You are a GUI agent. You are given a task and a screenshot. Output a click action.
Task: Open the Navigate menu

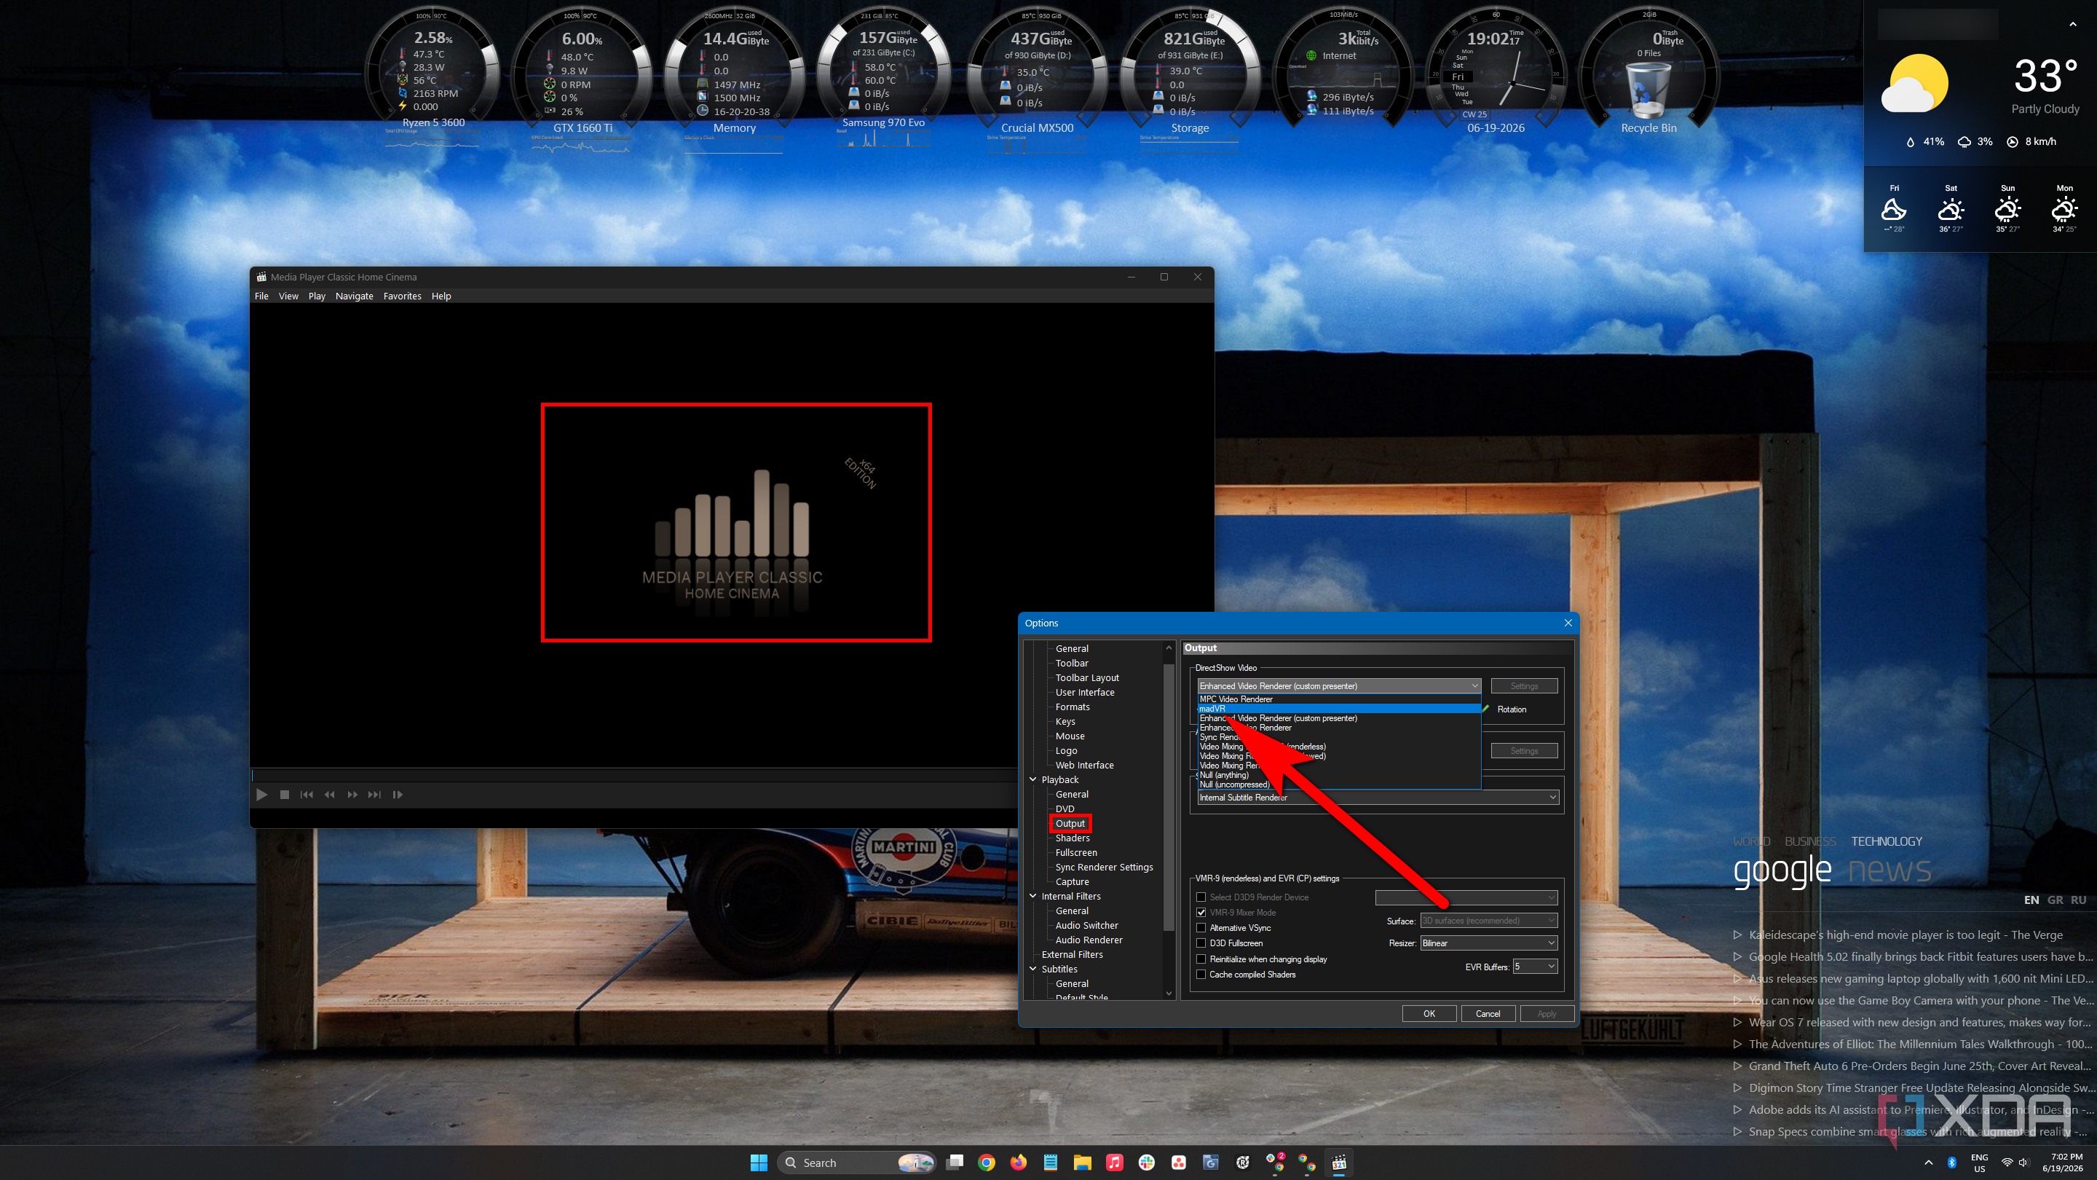pyautogui.click(x=354, y=296)
